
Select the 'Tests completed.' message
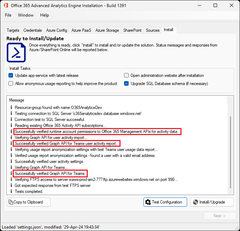(x=29, y=192)
